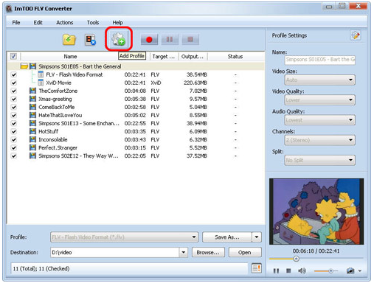
Task: Start conversion with the red record button
Action: 149,39
